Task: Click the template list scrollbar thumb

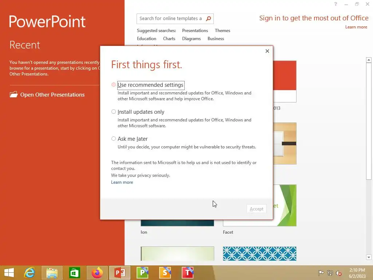Action: click(369, 121)
